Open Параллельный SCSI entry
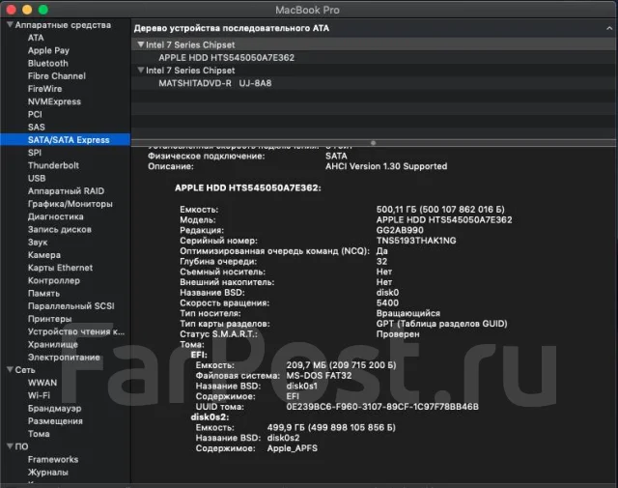 (x=70, y=306)
